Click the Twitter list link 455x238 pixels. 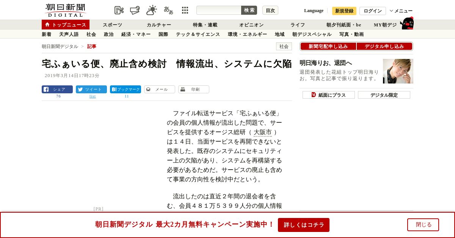pyautogui.click(x=93, y=96)
